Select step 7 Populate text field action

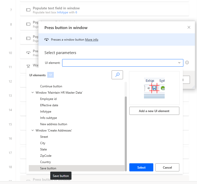(x=105, y=10)
